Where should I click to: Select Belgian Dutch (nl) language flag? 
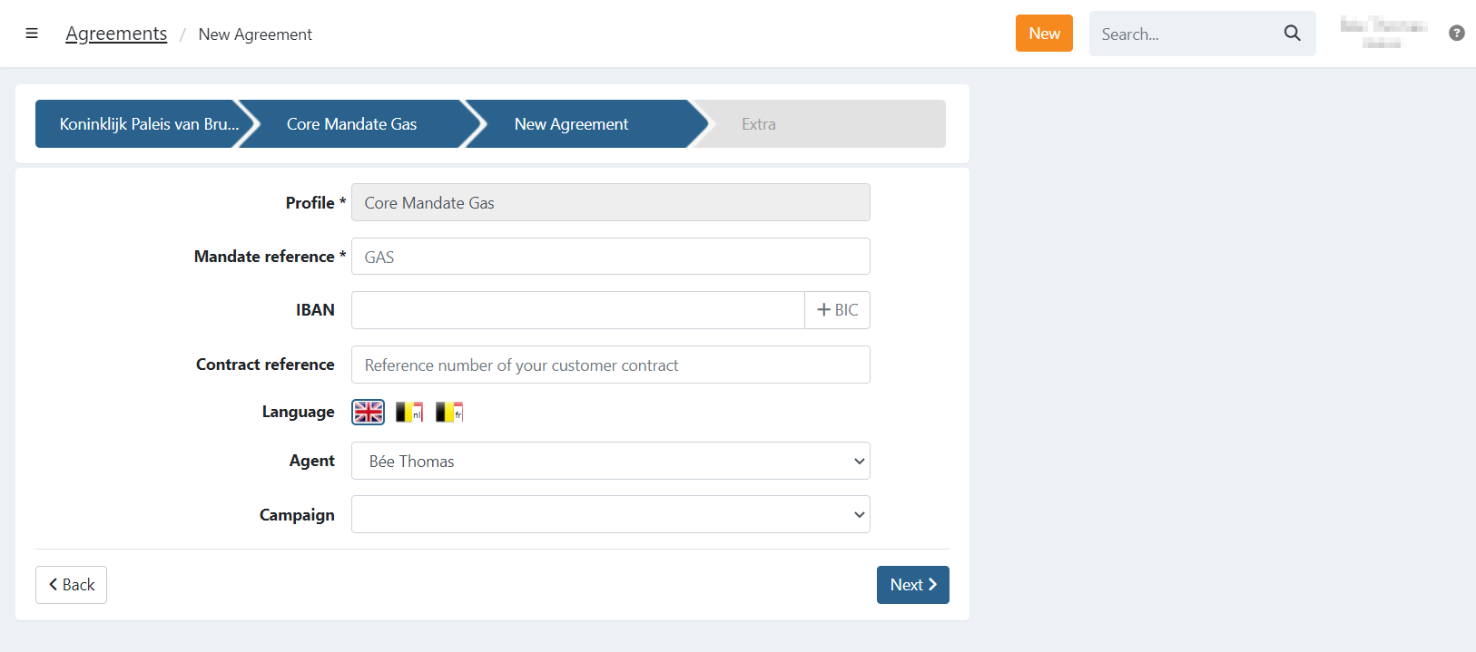(x=408, y=413)
